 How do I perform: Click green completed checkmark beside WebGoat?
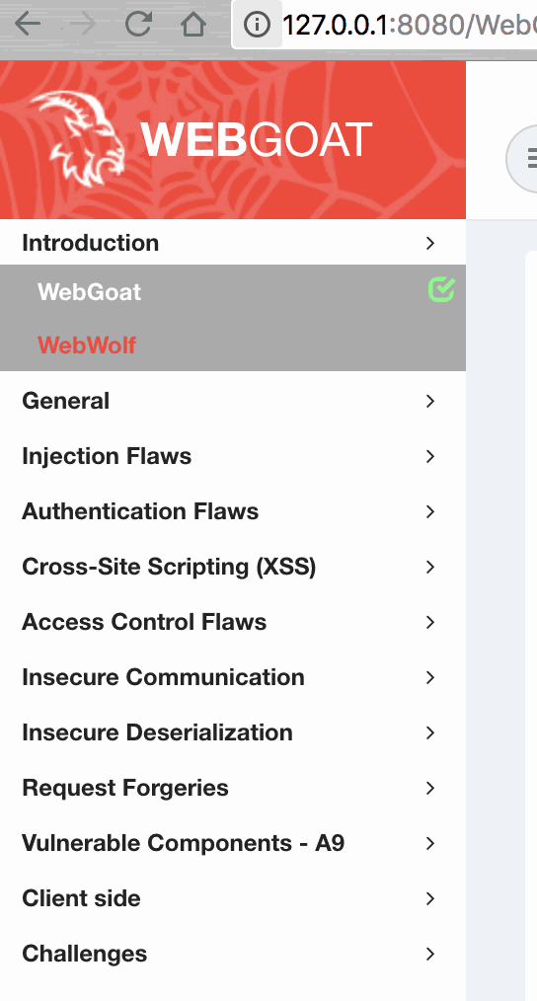[441, 290]
